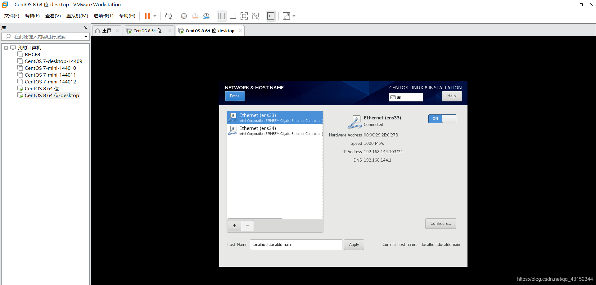The width and height of the screenshot is (596, 285).
Task: Click the Help! button in installer
Action: pos(452,96)
